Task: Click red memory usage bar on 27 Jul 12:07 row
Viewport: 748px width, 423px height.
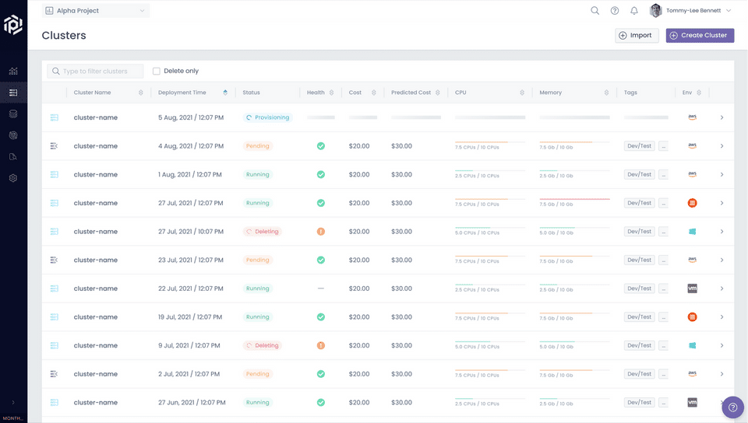Action: 574,199
